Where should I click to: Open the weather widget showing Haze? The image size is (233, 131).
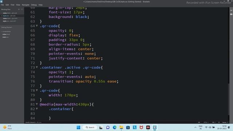point(7,127)
